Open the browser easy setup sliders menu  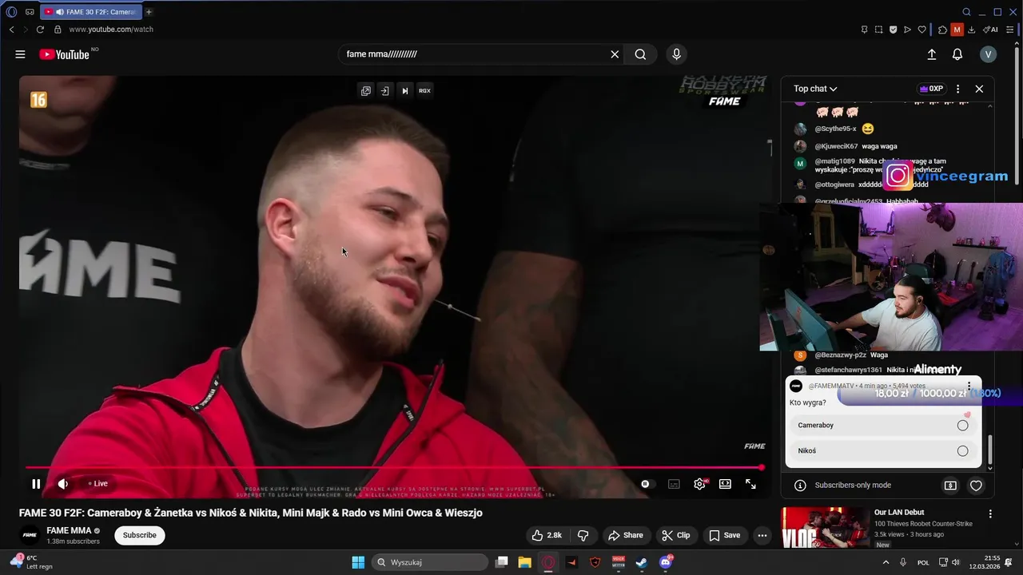coord(1010,30)
